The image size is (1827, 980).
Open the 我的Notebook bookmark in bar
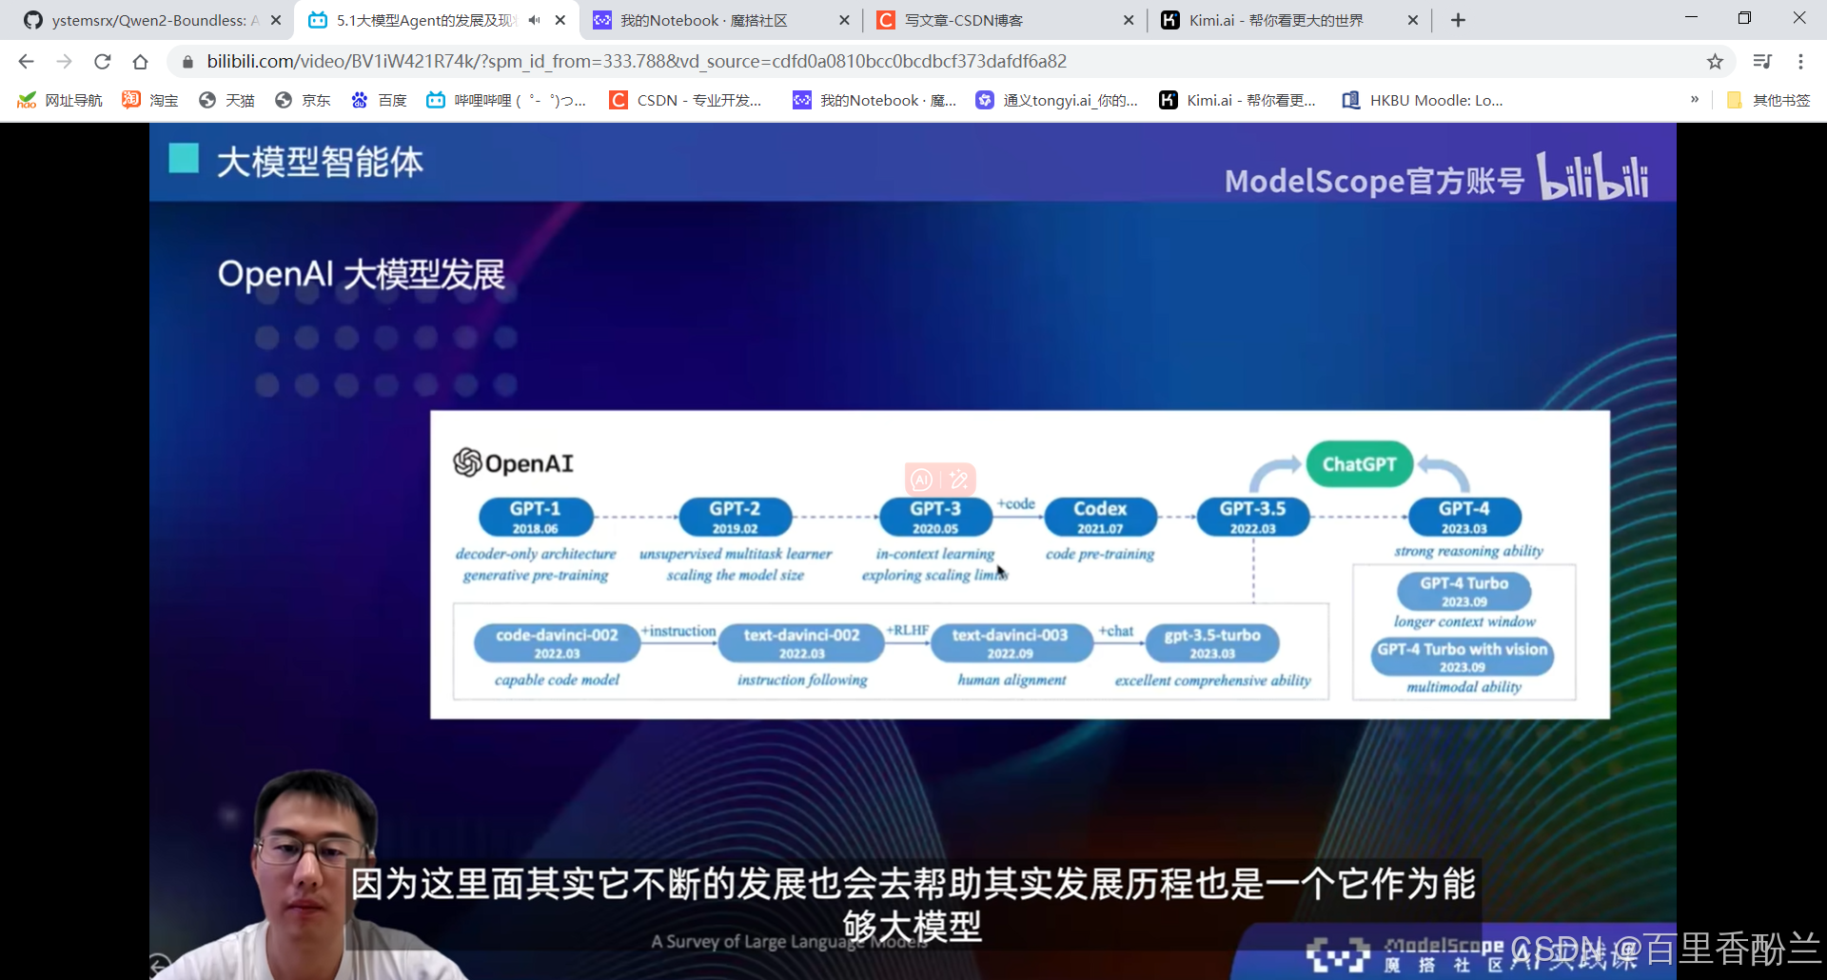point(874,100)
